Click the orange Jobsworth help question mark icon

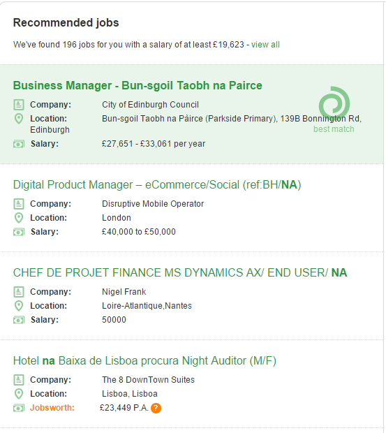156,408
